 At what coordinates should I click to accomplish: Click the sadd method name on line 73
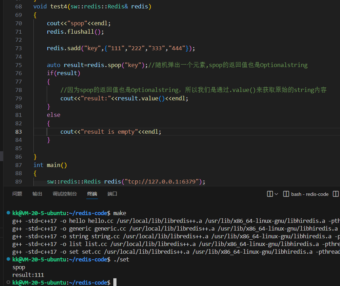74,48
